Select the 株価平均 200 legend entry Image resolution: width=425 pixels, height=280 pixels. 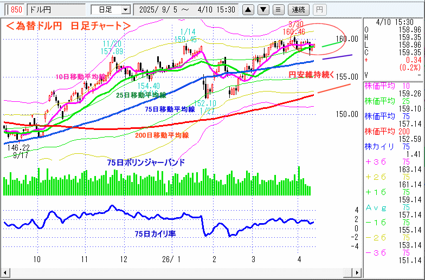(394, 131)
